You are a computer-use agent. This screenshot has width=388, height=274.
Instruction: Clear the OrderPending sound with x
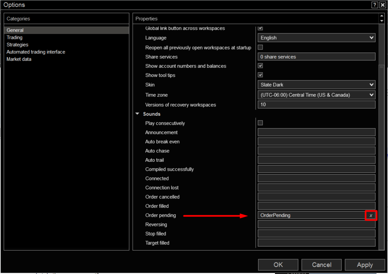tap(371, 215)
